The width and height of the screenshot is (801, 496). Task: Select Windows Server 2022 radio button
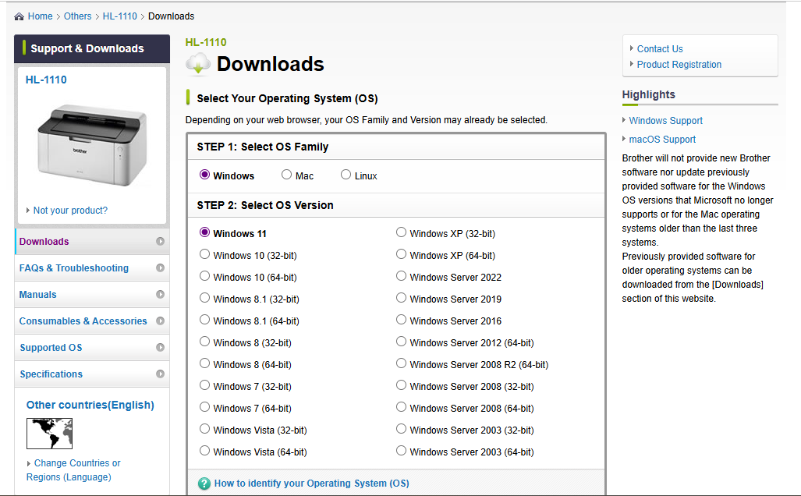[x=402, y=276]
